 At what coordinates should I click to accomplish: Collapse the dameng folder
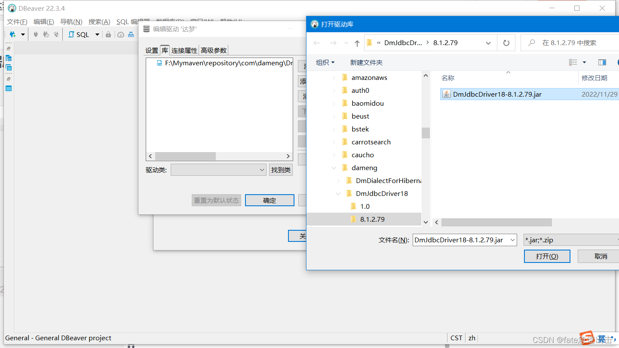coord(334,168)
